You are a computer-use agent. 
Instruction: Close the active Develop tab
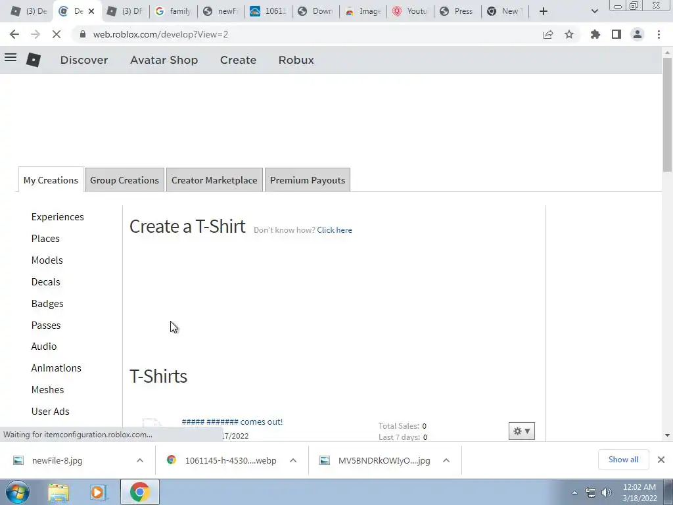point(91,11)
